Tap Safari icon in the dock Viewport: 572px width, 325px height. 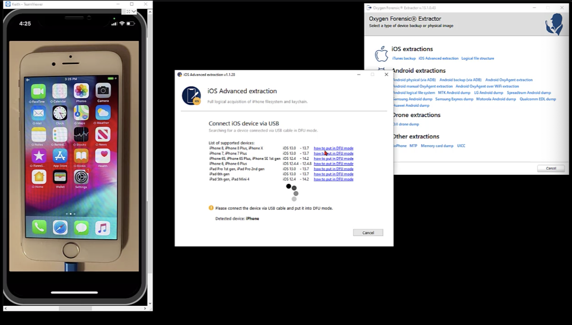[60, 228]
